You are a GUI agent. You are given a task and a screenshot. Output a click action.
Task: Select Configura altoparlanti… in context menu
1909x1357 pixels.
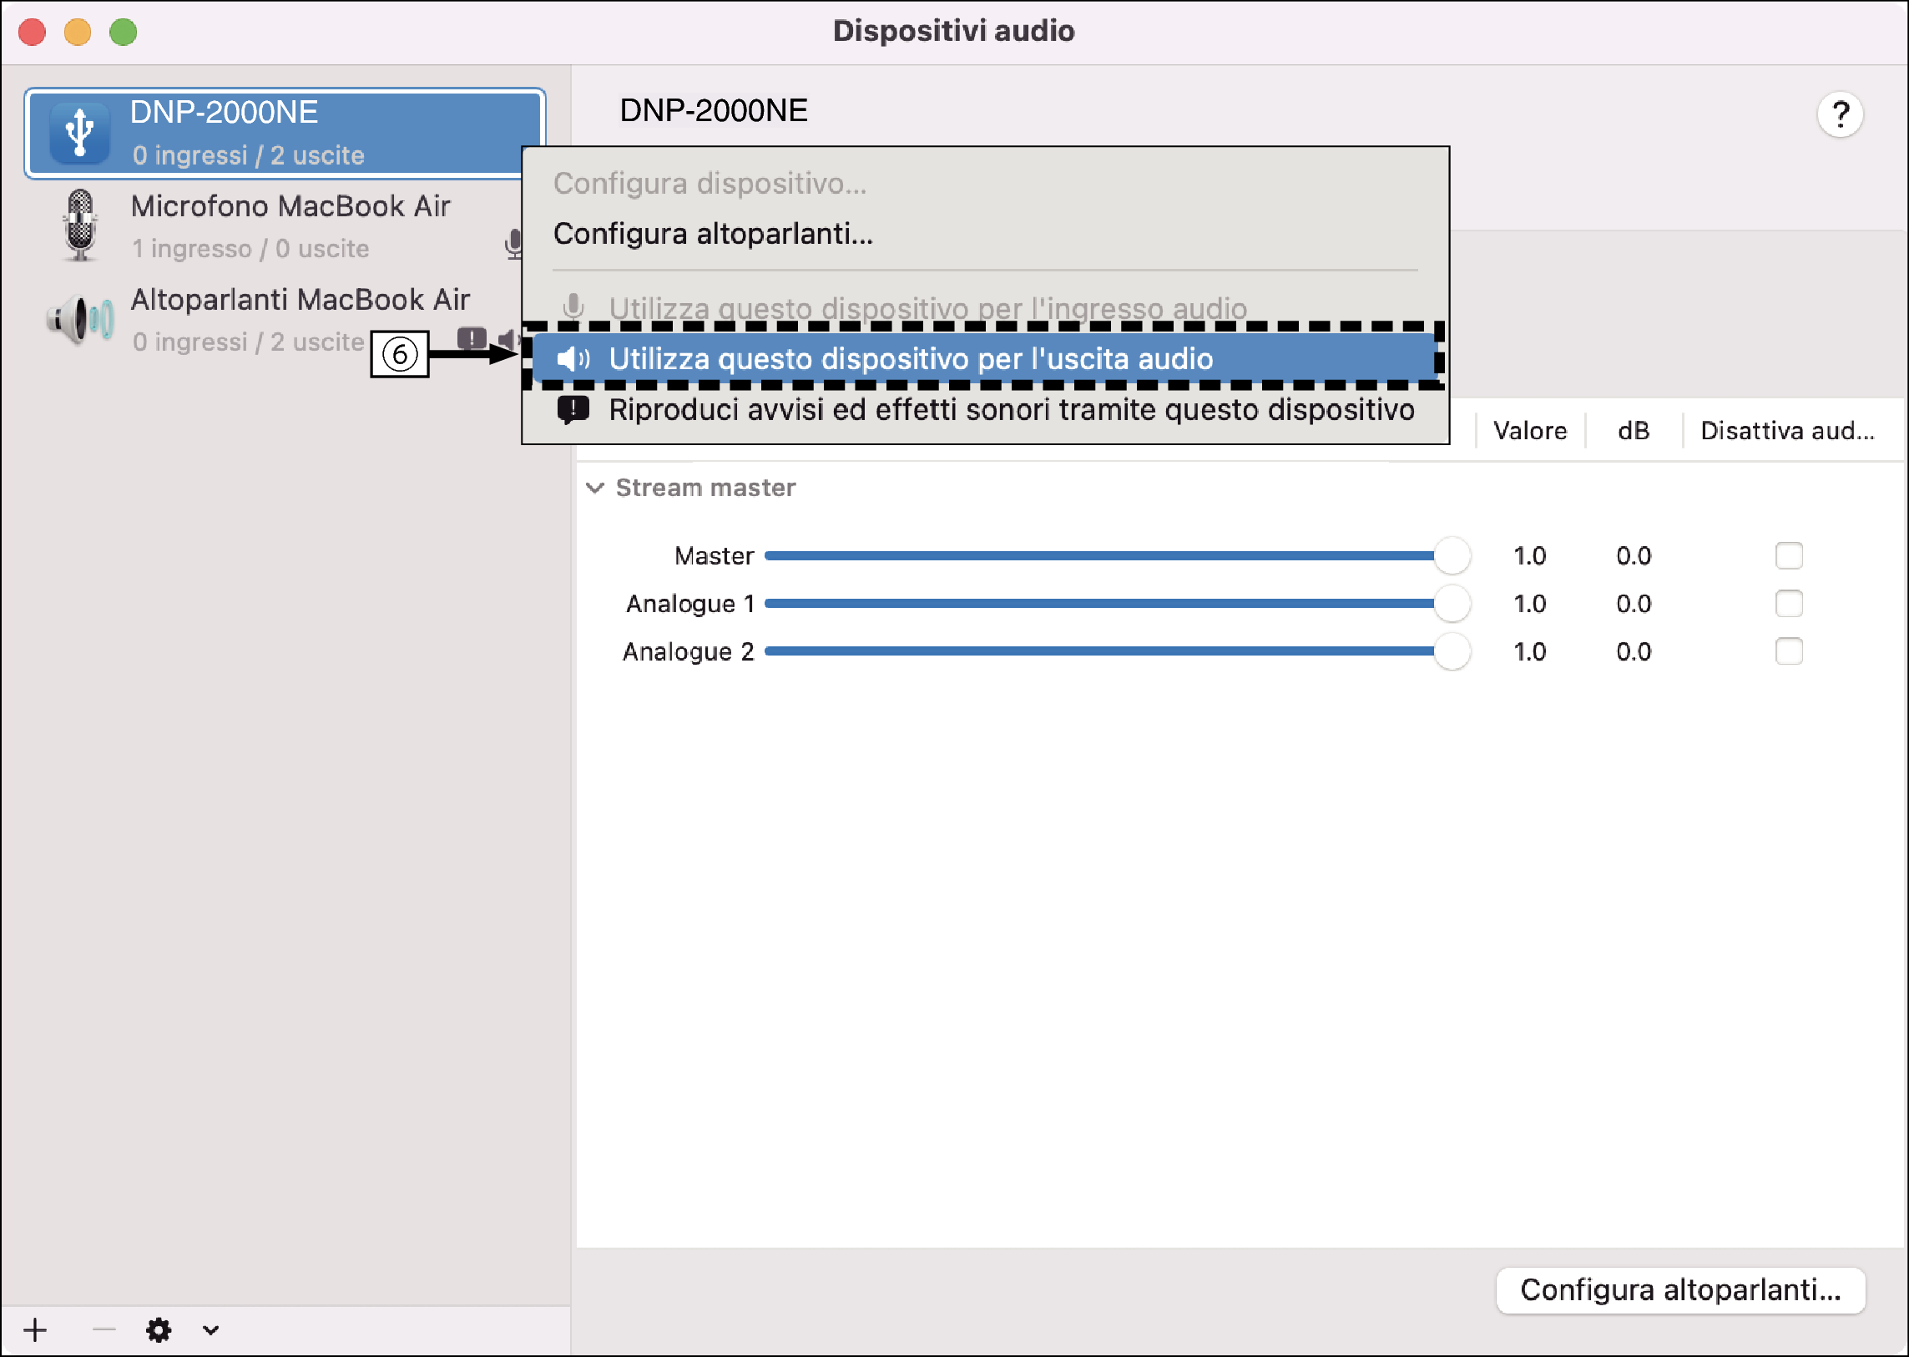tap(712, 234)
